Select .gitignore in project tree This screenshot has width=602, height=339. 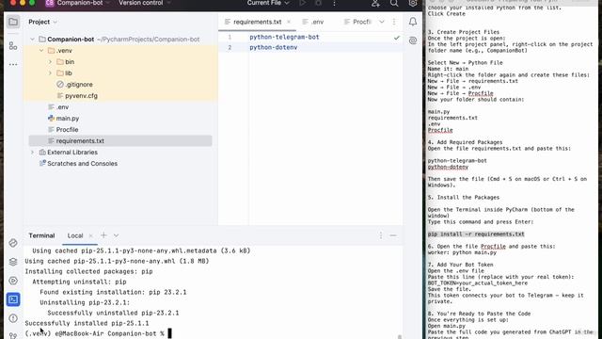[74, 85]
